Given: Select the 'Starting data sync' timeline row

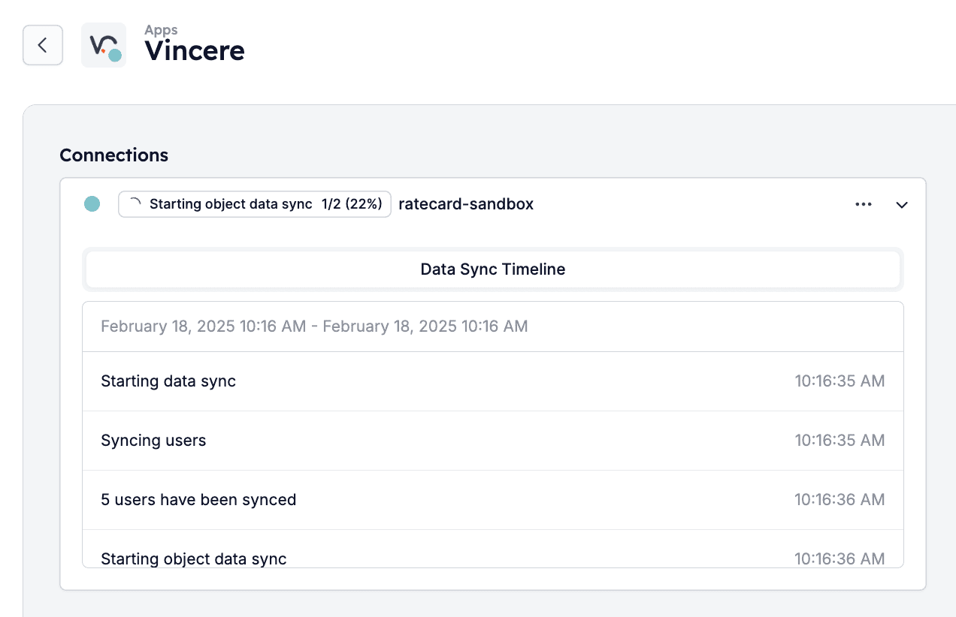Looking at the screenshot, I should click(x=493, y=381).
